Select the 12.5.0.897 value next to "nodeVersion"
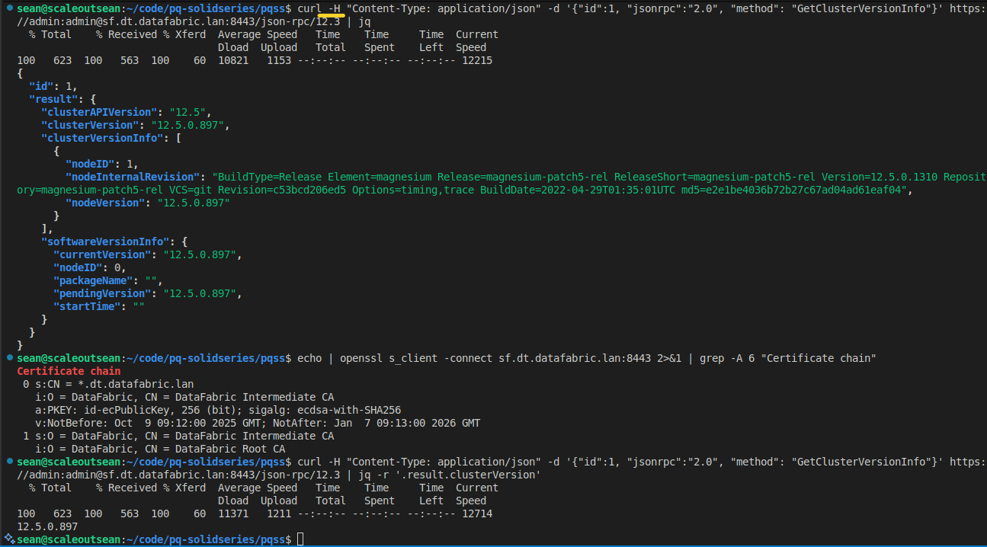987x547 pixels. coord(194,203)
